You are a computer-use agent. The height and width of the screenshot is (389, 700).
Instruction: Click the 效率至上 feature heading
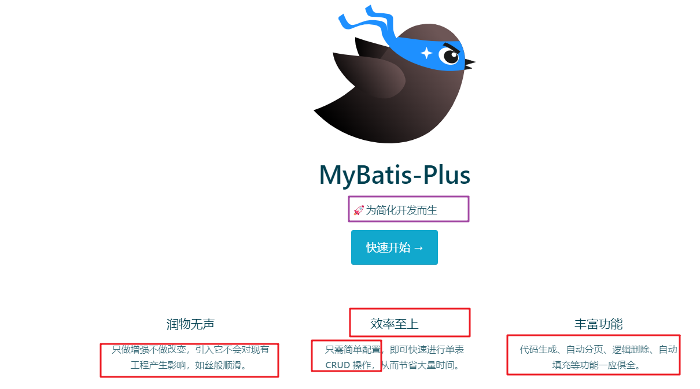pyautogui.click(x=395, y=324)
